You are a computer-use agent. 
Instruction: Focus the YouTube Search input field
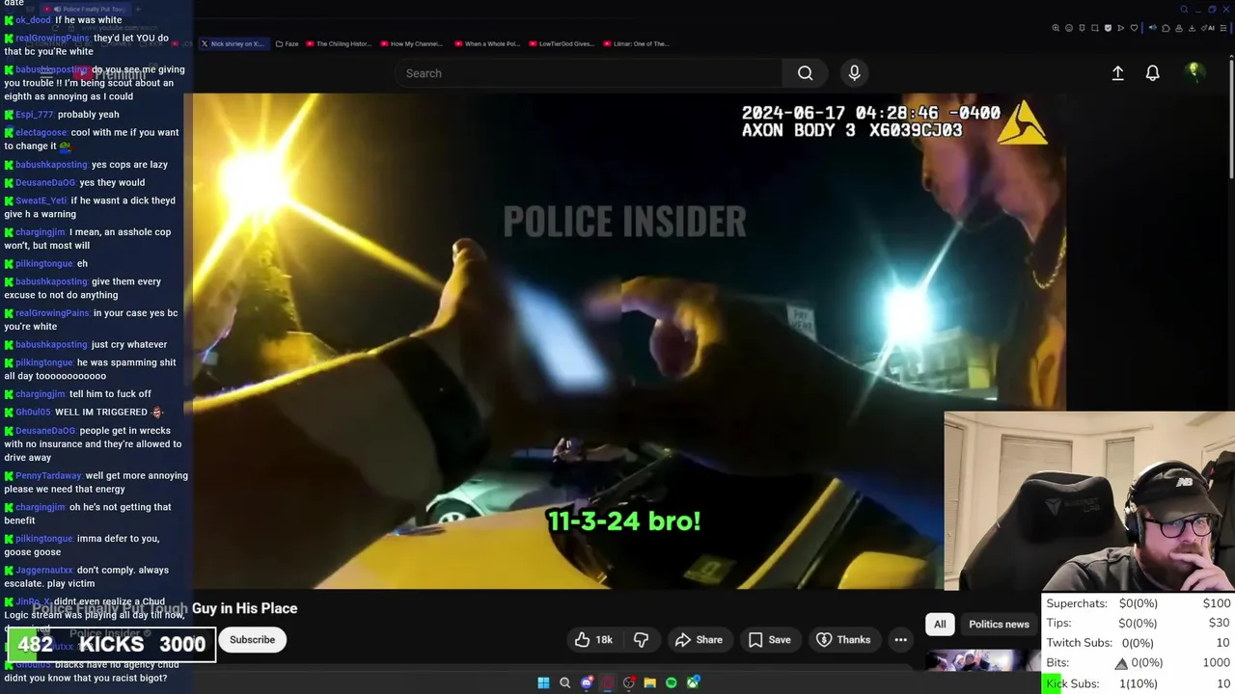coord(589,73)
